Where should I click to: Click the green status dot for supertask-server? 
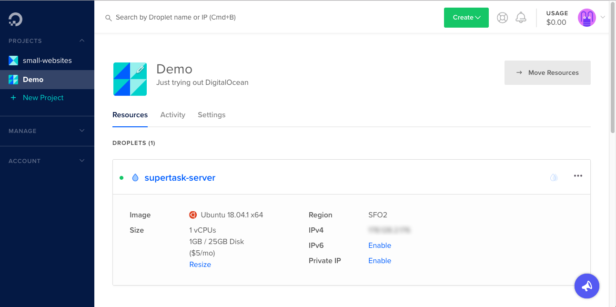pyautogui.click(x=121, y=178)
